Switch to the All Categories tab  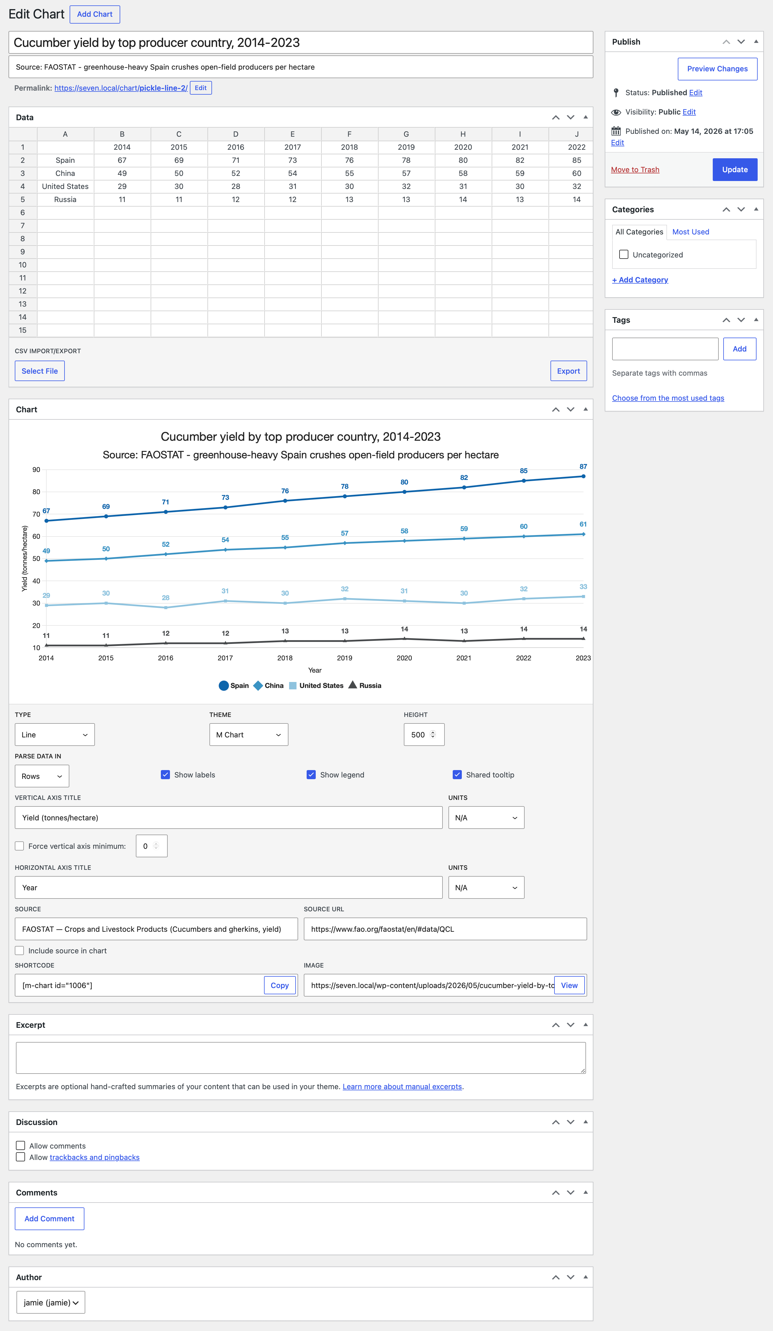point(639,232)
